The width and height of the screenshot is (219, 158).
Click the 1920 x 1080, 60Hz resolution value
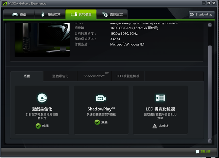[x=124, y=34]
